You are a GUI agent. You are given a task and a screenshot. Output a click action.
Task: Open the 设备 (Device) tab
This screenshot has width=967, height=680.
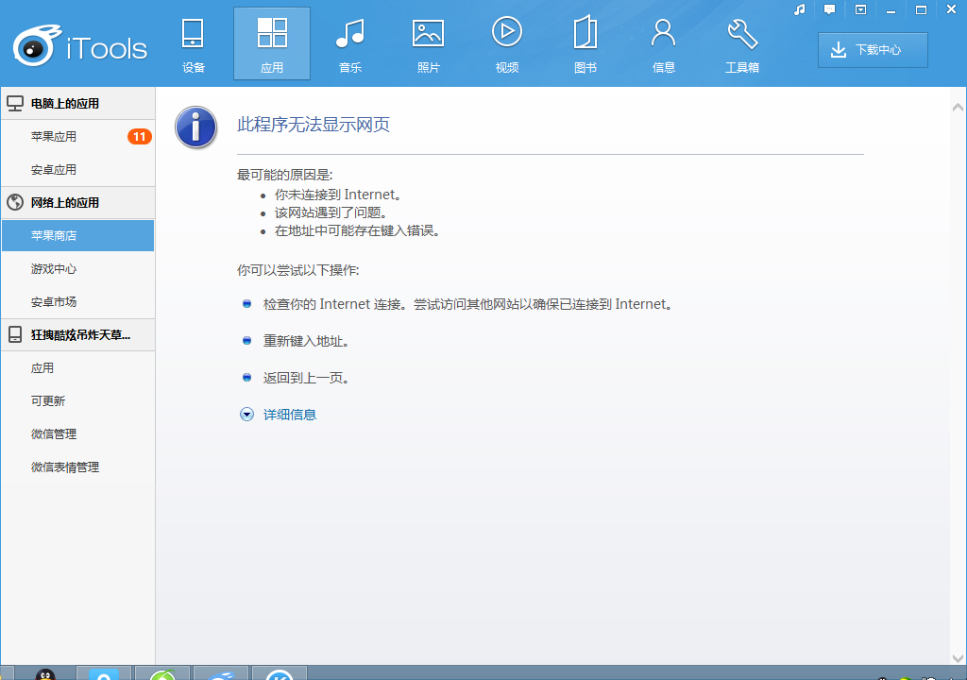[193, 43]
